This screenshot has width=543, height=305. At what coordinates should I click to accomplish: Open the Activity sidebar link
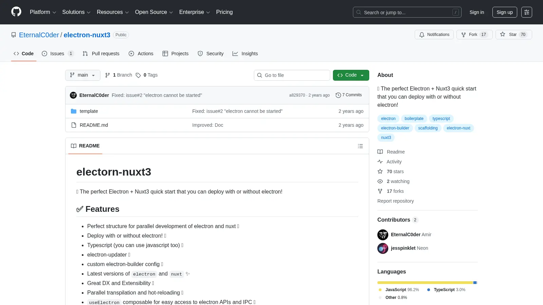coord(390,162)
